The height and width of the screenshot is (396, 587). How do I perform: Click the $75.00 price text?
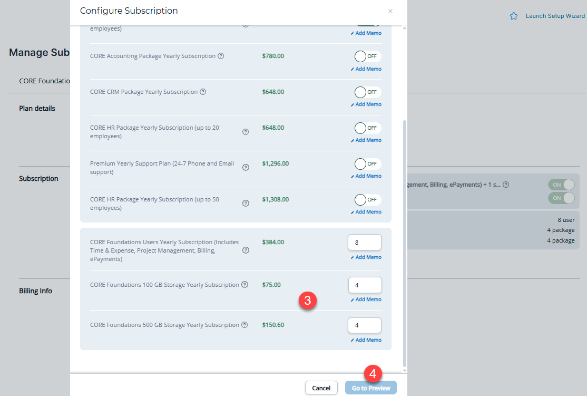coord(271,285)
